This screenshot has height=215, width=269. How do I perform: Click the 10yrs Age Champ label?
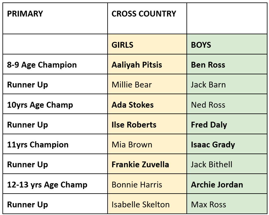click(x=55, y=104)
